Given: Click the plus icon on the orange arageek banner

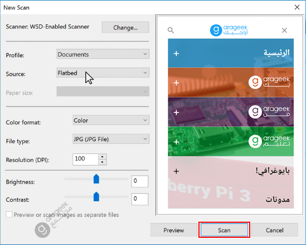Looking at the screenshot, I should click(176, 83).
